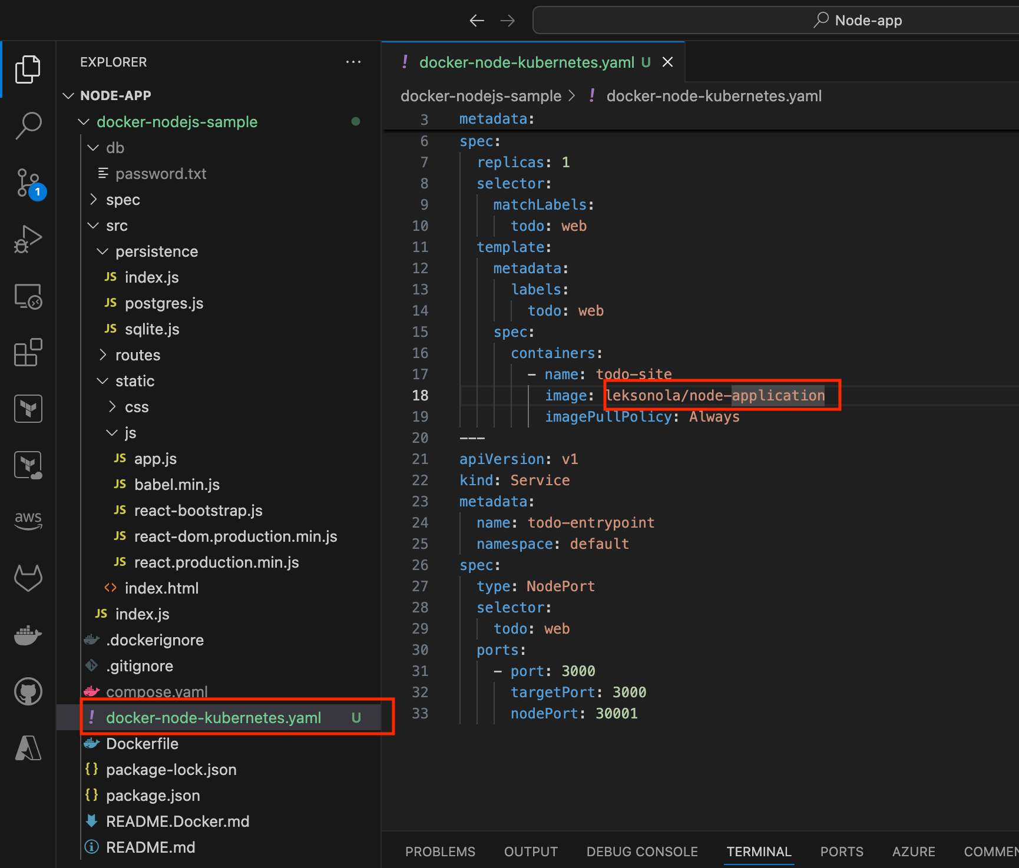This screenshot has height=868, width=1019.
Task: Open .dockerignore file
Action: click(x=155, y=640)
